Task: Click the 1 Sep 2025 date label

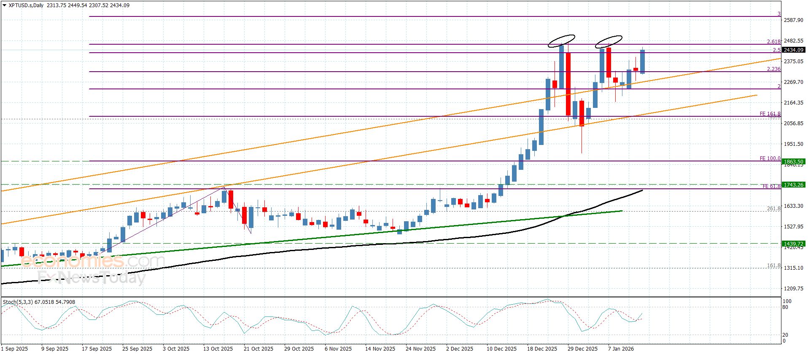Action: point(15,349)
